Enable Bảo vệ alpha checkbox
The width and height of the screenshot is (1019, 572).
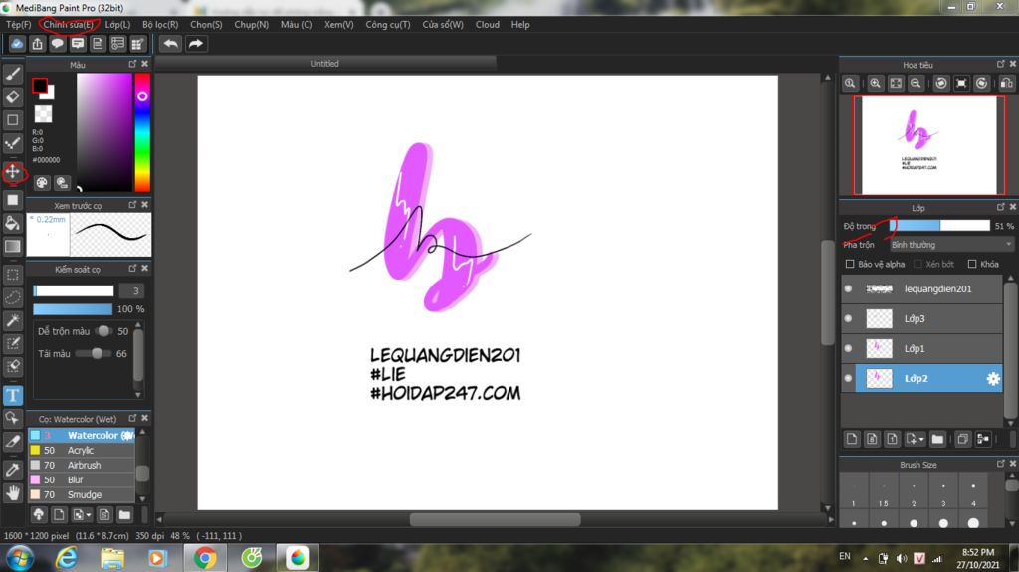click(850, 264)
